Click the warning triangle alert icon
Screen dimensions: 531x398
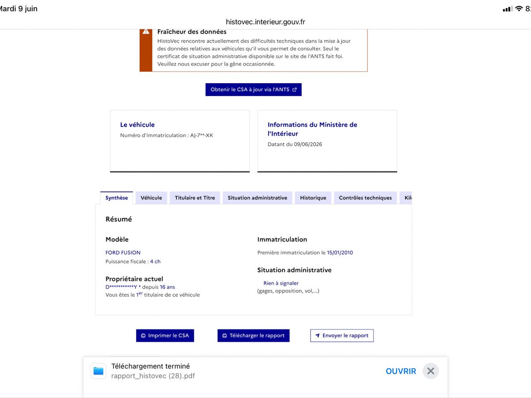click(146, 31)
